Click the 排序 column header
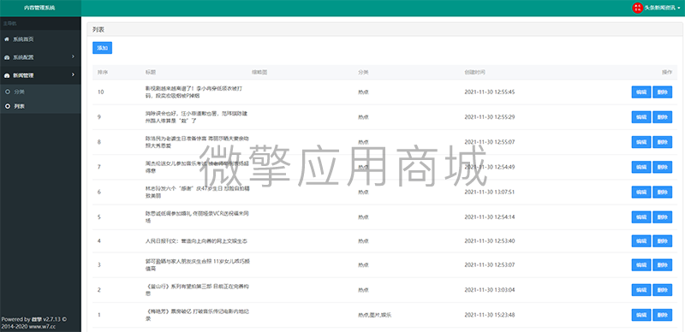The width and height of the screenshot is (685, 332). coord(103,72)
